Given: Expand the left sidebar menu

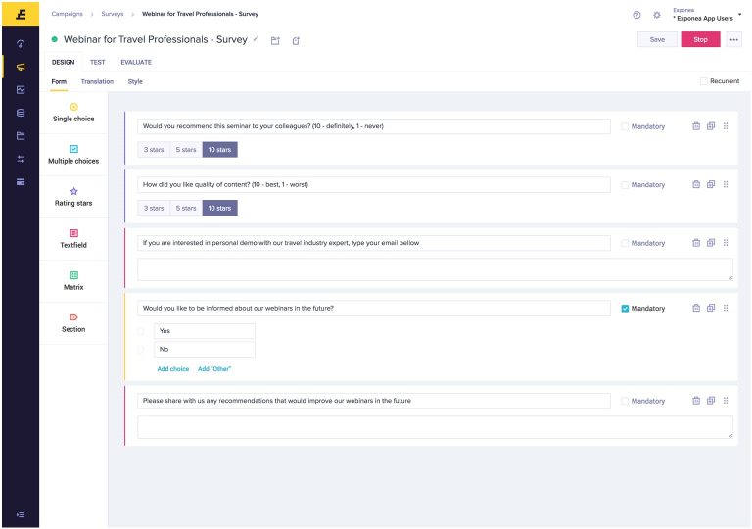Looking at the screenshot, I should pyautogui.click(x=21, y=514).
